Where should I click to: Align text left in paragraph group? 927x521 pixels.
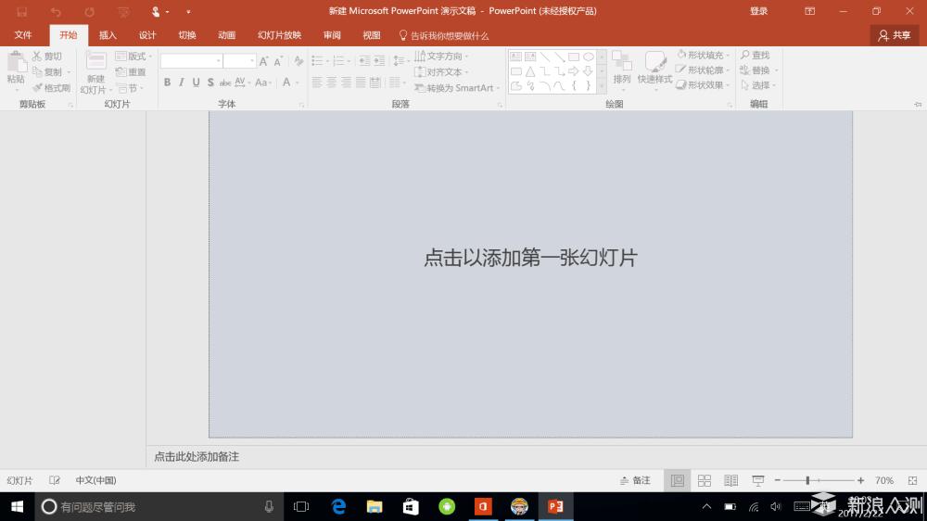point(317,83)
